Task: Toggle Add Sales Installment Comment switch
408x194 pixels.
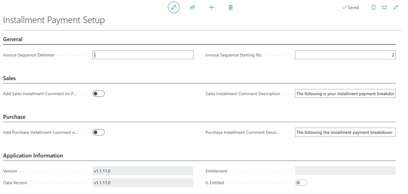Action: point(98,94)
